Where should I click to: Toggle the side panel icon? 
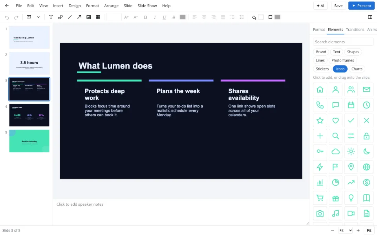pyautogui.click(x=370, y=17)
